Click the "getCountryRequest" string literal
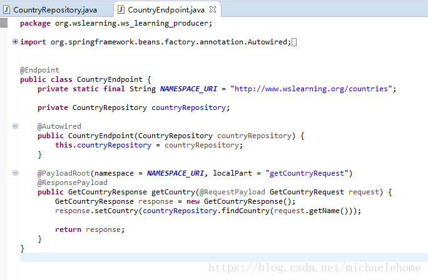The image size is (428, 280). pos(307,173)
